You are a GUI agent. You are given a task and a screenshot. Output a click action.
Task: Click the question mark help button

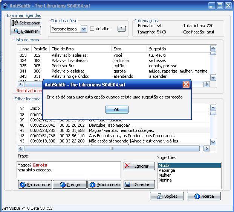pyautogui.click(x=121, y=29)
